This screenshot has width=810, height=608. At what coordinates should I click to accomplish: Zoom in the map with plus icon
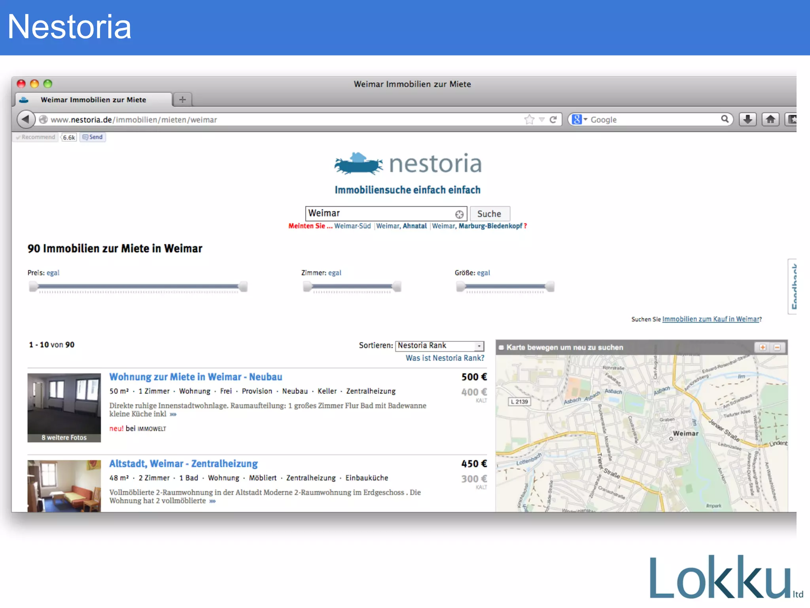[763, 347]
